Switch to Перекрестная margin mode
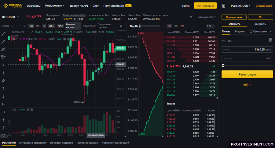 tap(234, 17)
